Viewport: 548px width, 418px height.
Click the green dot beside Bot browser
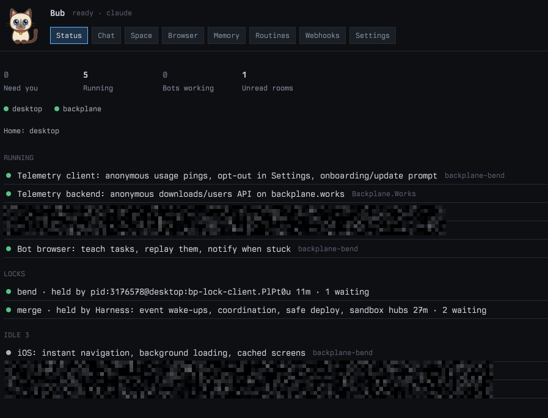coord(9,249)
